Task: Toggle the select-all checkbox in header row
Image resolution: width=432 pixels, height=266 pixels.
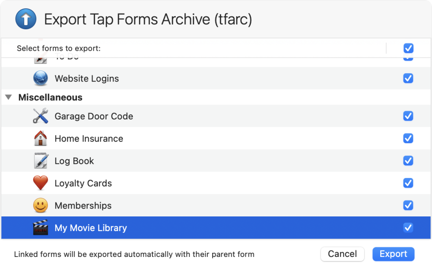Action: (x=408, y=48)
